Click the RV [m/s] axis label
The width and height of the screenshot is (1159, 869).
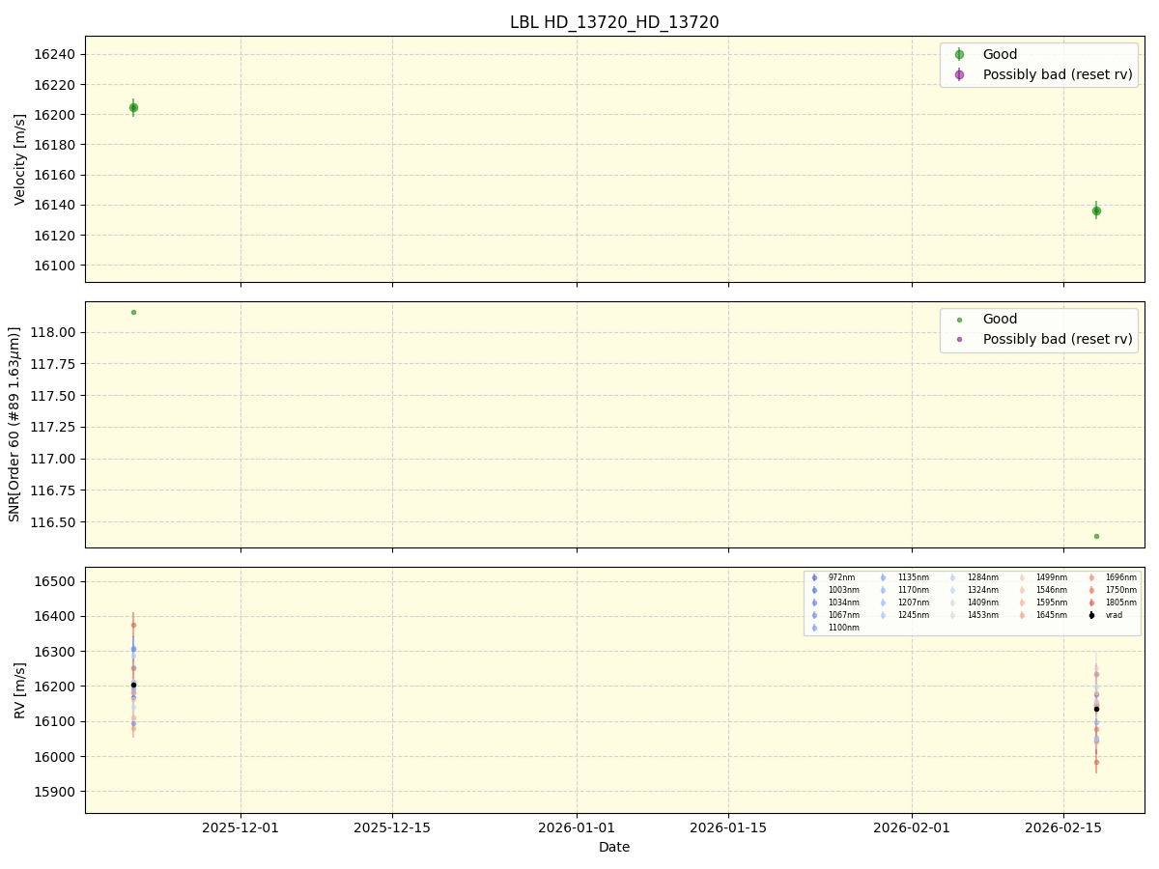(20, 690)
